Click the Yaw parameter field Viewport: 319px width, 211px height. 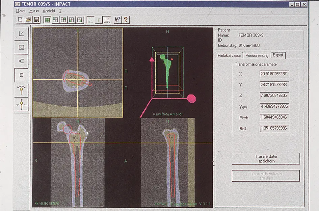(x=274, y=107)
